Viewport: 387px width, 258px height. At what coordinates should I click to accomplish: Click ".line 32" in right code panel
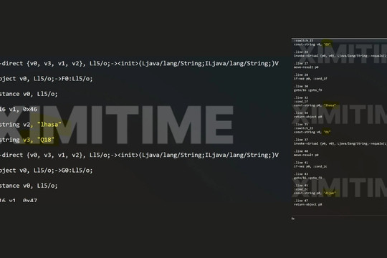(301, 97)
